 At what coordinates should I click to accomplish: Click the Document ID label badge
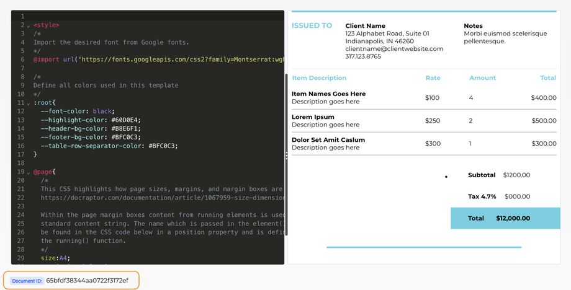tap(27, 281)
